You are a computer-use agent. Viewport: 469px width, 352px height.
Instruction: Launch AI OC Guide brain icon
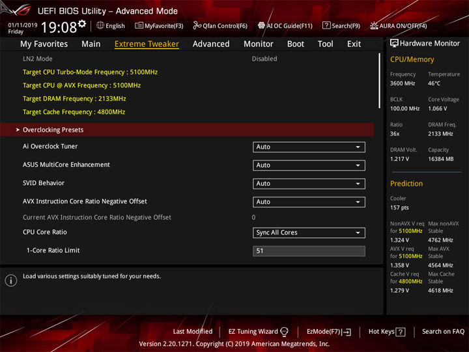pos(261,25)
